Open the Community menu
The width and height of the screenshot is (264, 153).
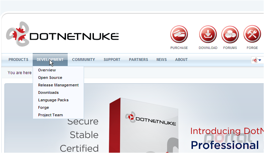pyautogui.click(x=83, y=60)
